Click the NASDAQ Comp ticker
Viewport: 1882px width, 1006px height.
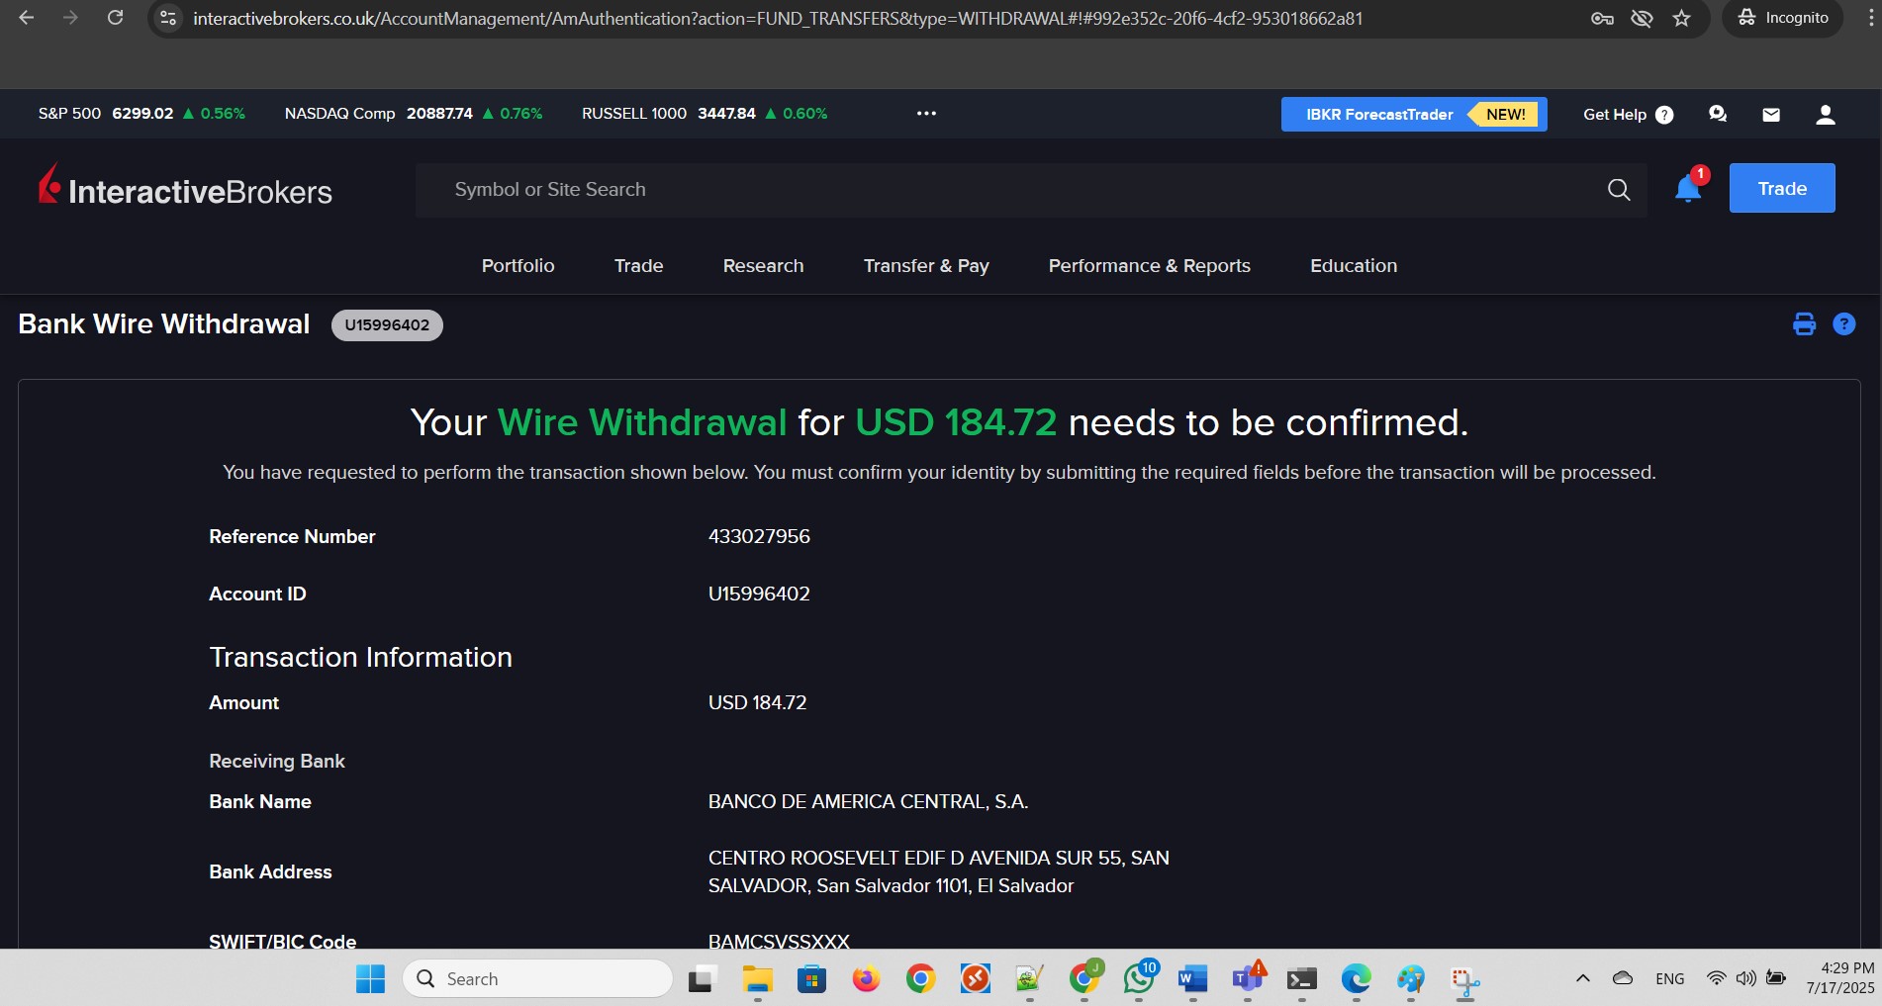(x=414, y=114)
